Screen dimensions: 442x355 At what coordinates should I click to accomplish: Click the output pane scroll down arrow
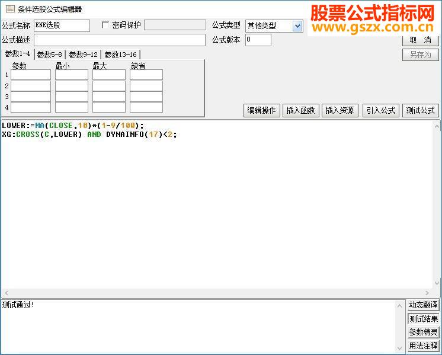pos(400,348)
